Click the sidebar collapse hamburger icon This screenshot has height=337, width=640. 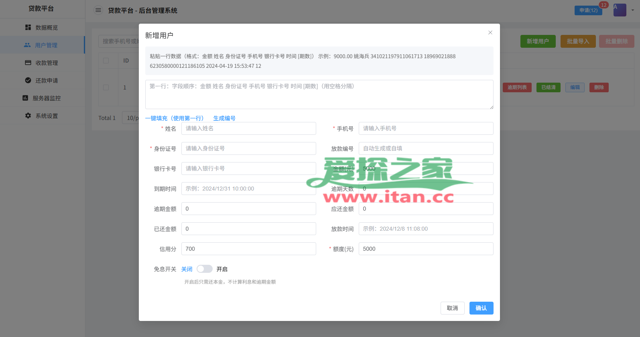[x=98, y=10]
